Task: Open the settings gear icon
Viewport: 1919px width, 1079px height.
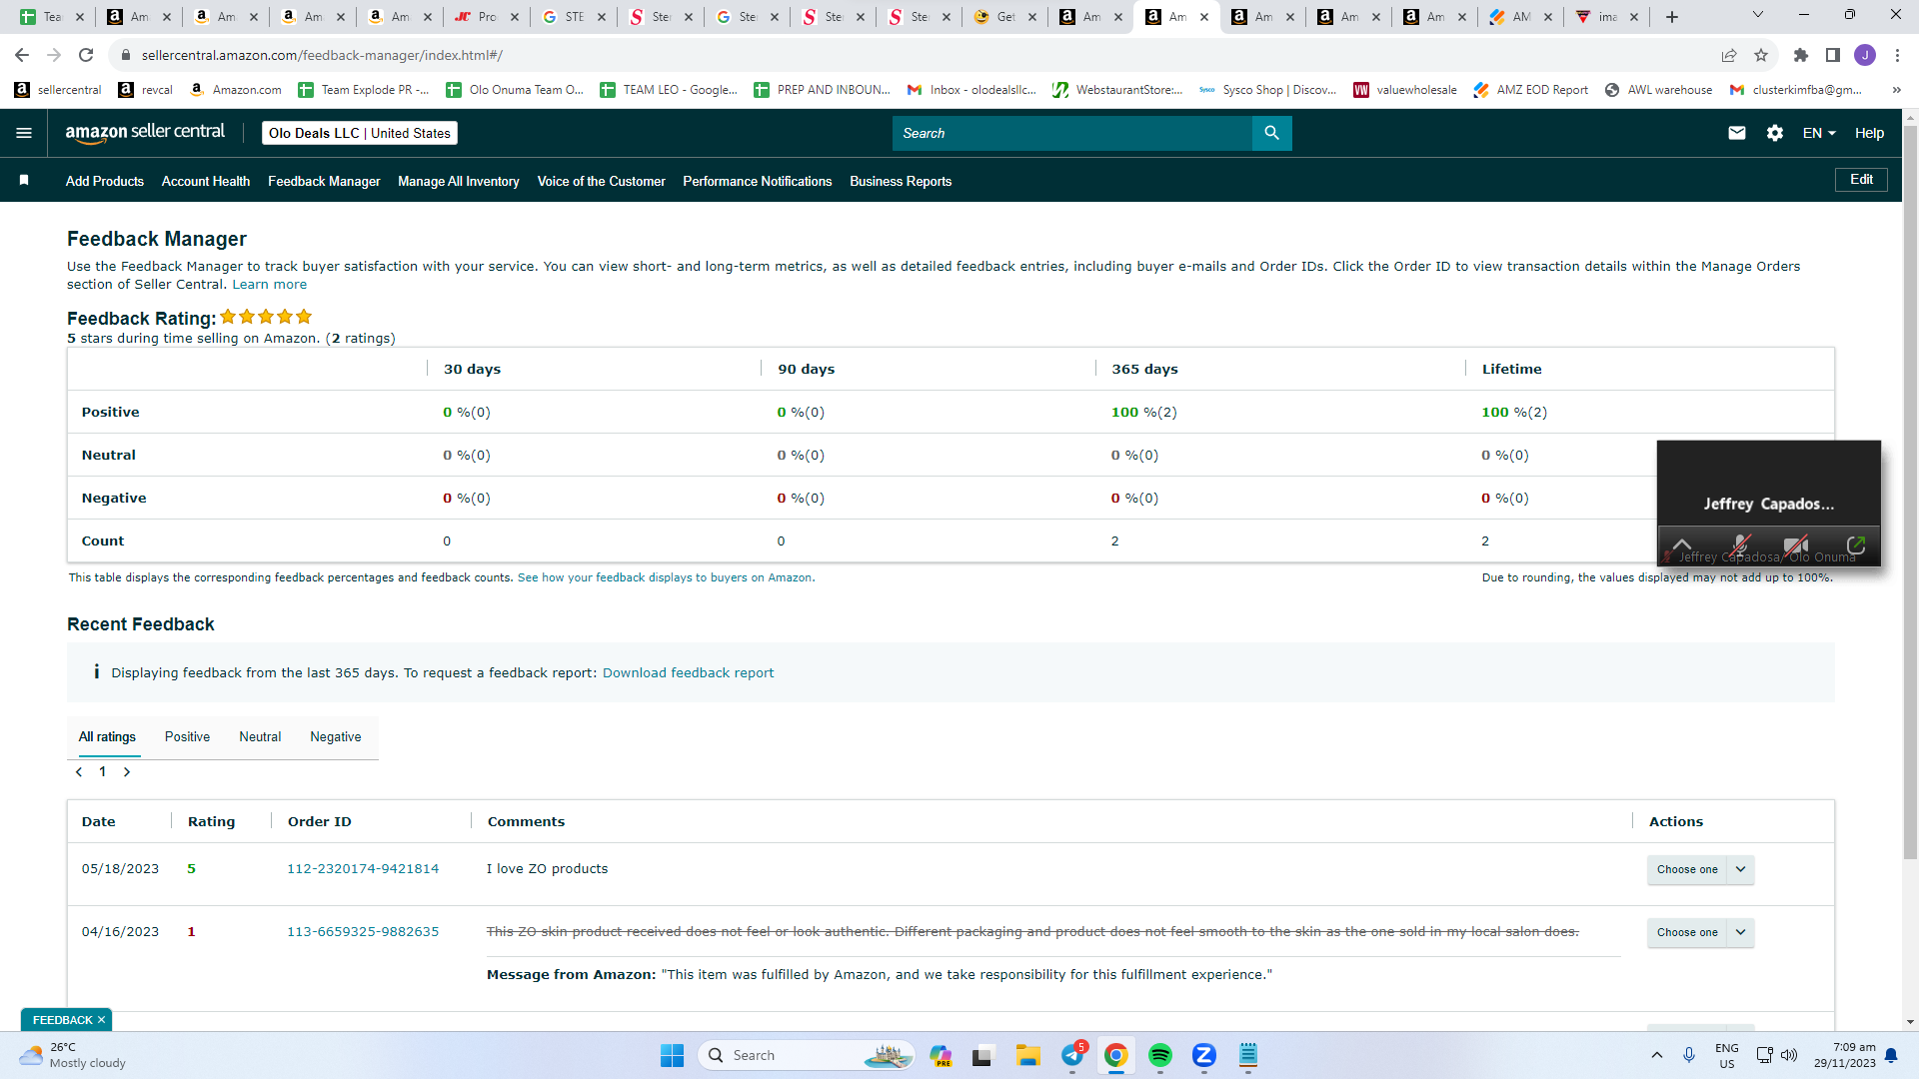Action: (1775, 133)
